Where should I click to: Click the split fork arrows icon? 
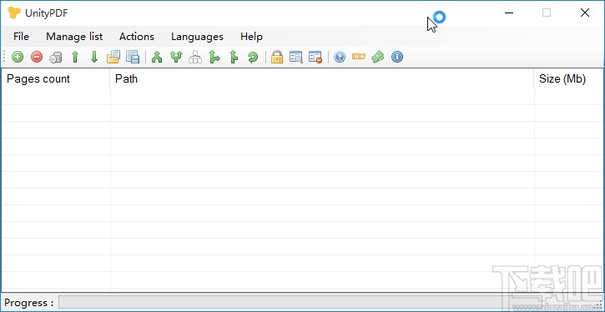click(x=176, y=57)
